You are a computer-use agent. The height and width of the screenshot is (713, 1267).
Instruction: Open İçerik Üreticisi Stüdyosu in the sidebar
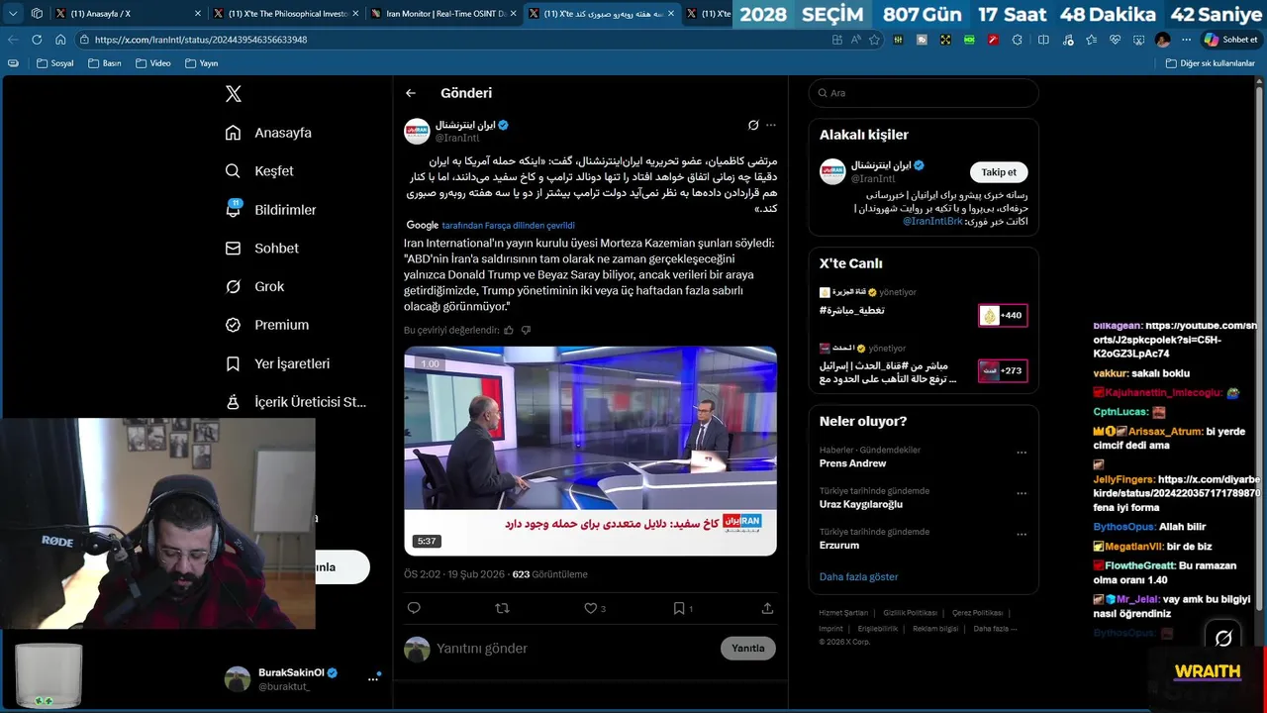[x=295, y=402]
